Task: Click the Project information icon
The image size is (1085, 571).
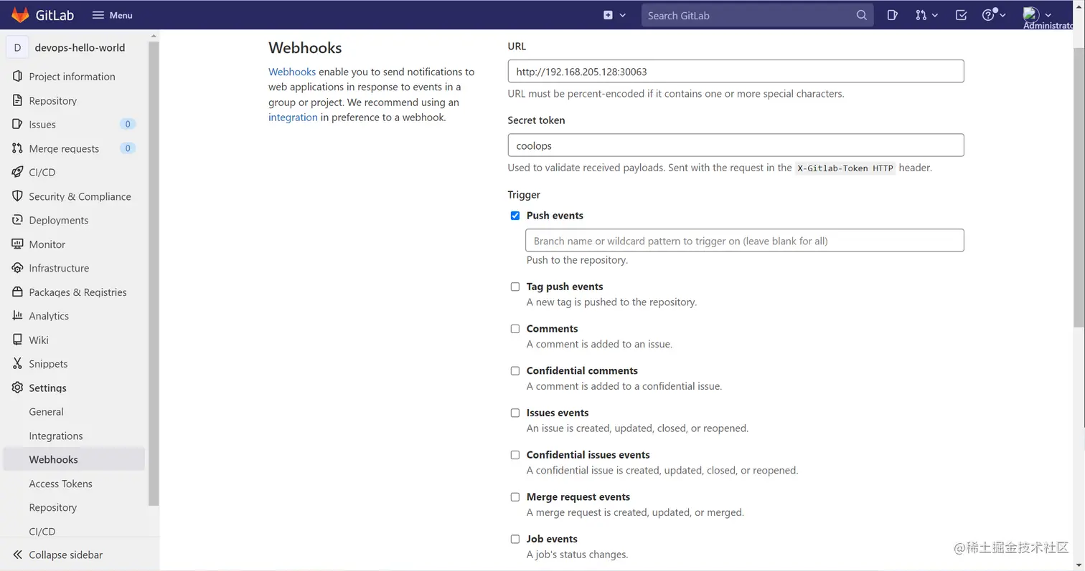Action: point(17,76)
